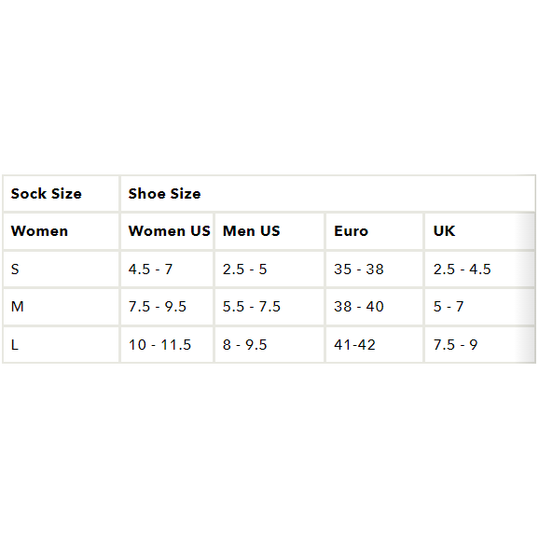Select the Men US column header
The width and height of the screenshot is (539, 539).
[269, 231]
